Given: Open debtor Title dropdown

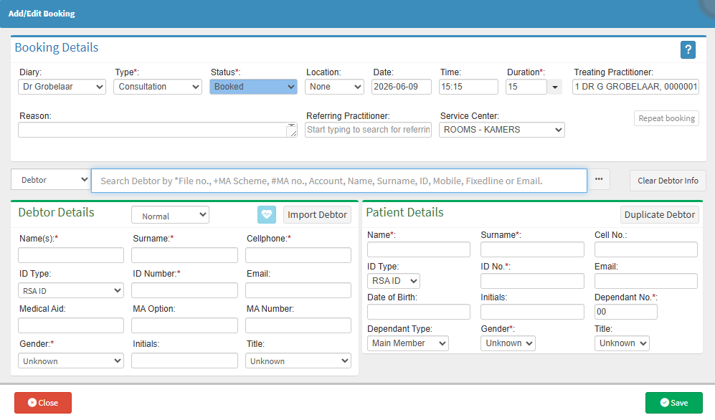Looking at the screenshot, I should coord(298,361).
